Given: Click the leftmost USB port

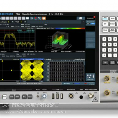Looking at the screenshot, I should (53, 96).
